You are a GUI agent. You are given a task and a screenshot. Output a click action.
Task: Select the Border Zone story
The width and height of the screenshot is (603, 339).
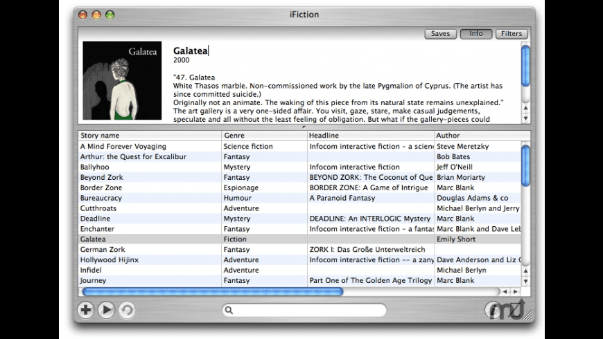point(300,187)
